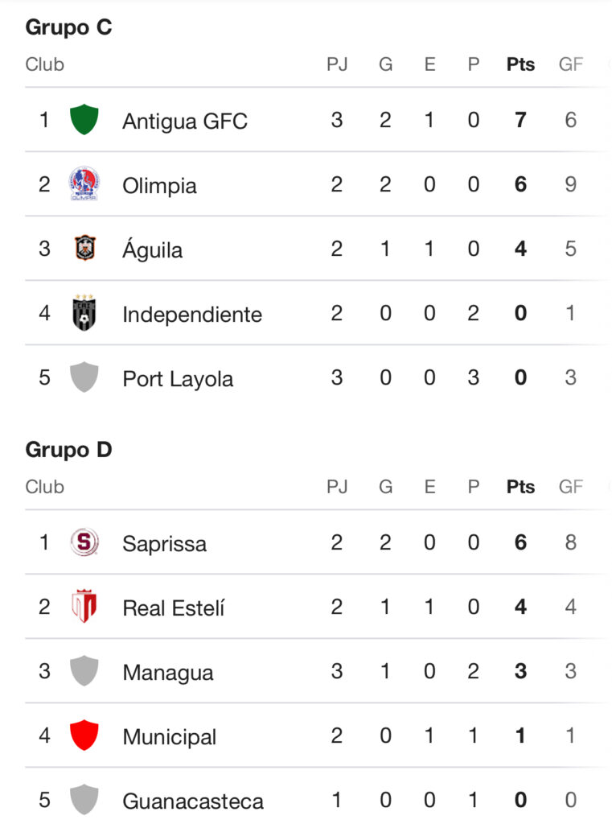The width and height of the screenshot is (612, 824).
Task: Click the Águila club crest
Action: (84, 249)
